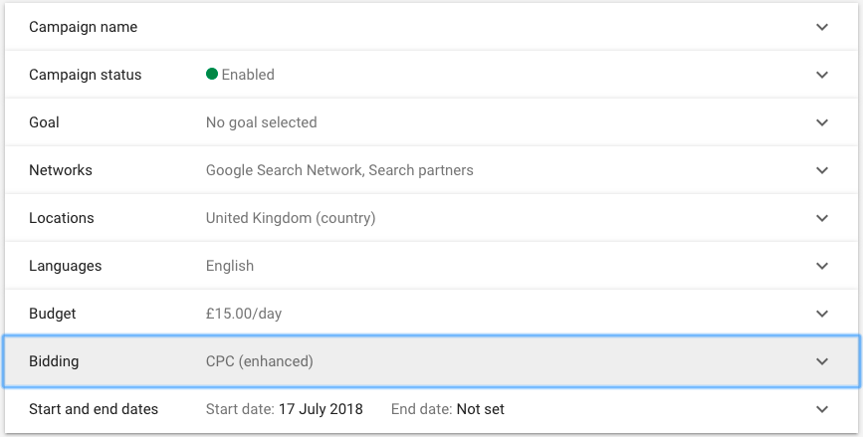The width and height of the screenshot is (863, 437).
Task: Click 'Google Search Network, Search partners' text
Action: [x=339, y=170]
